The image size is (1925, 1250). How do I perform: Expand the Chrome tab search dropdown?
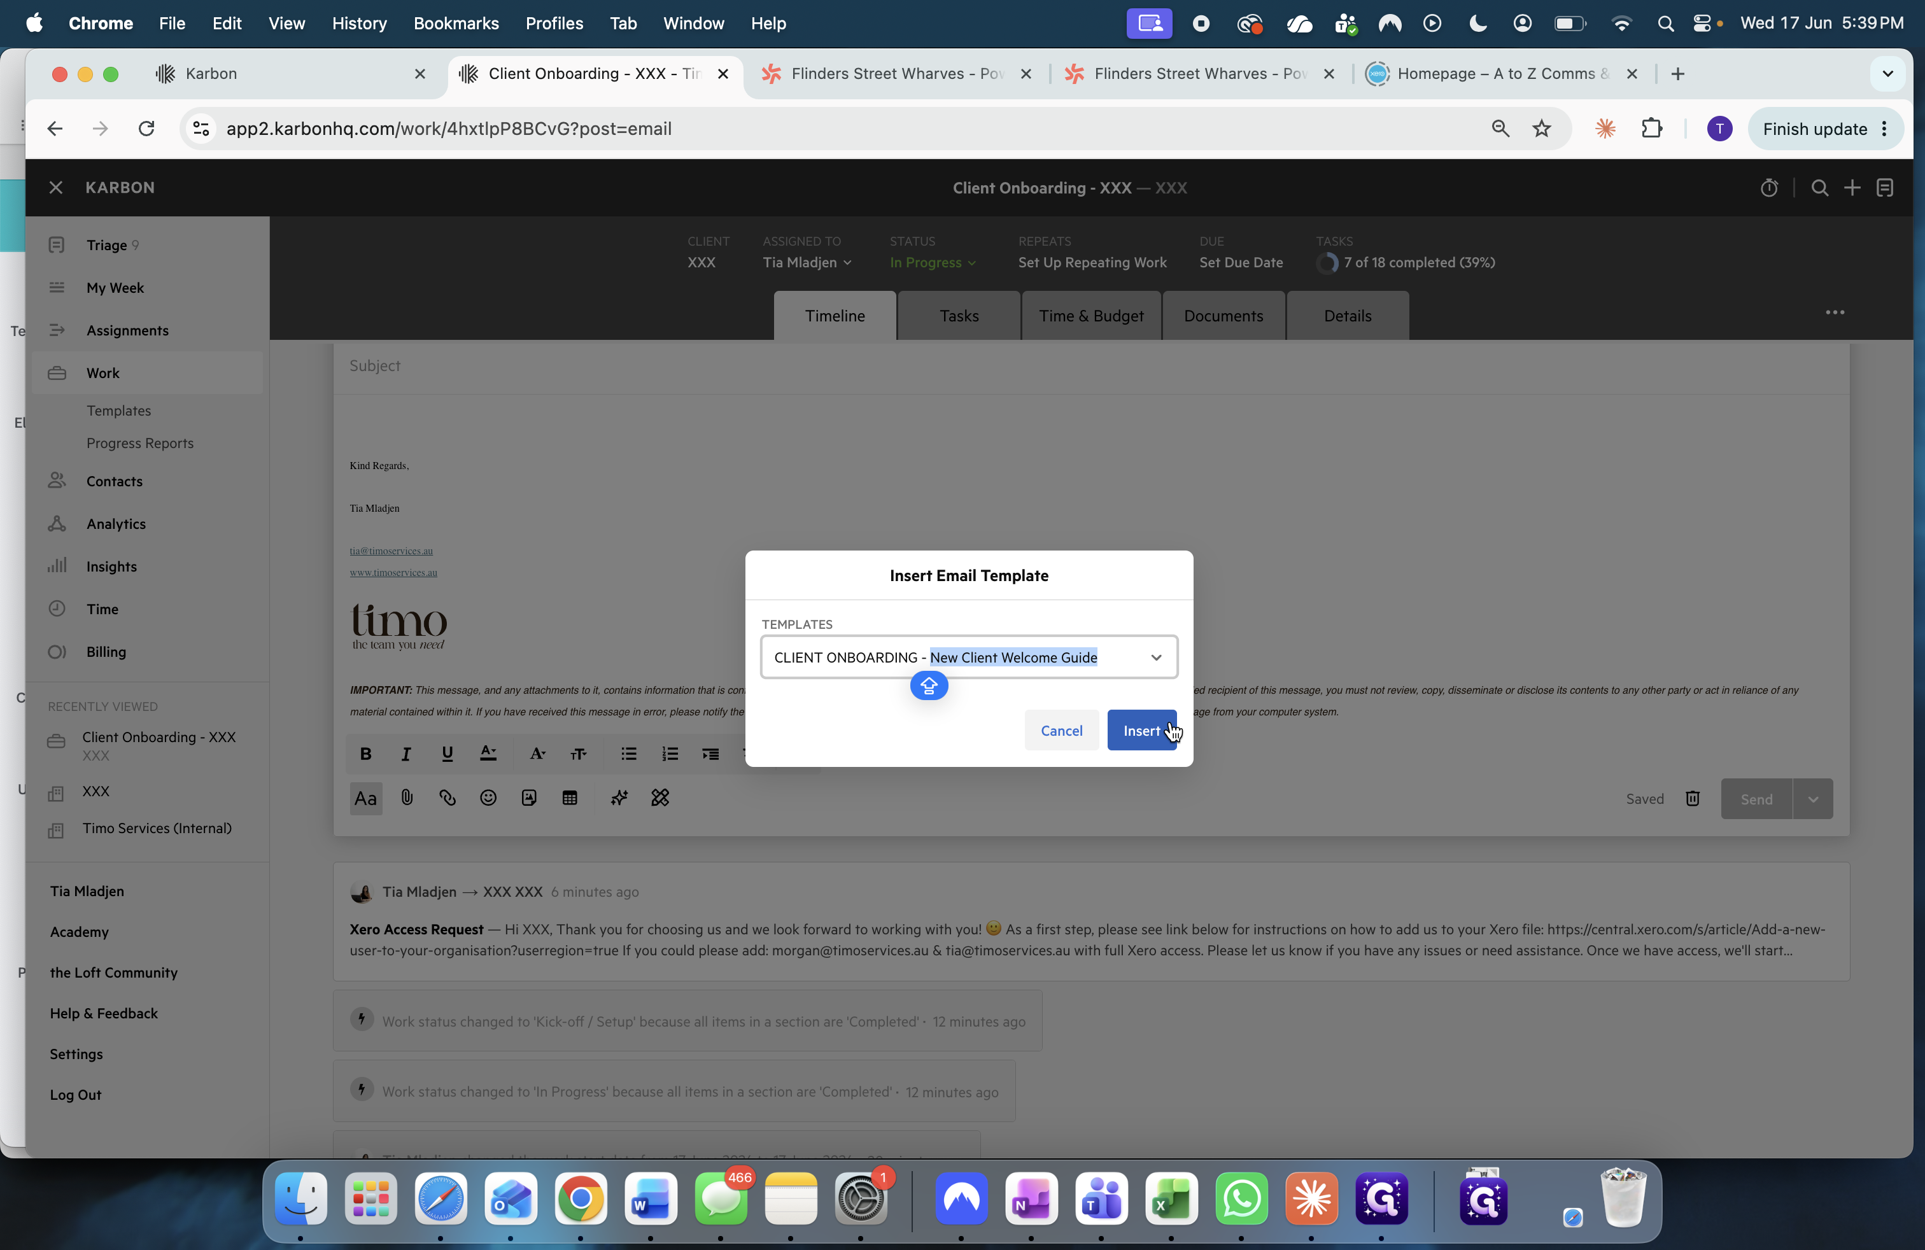[1888, 74]
